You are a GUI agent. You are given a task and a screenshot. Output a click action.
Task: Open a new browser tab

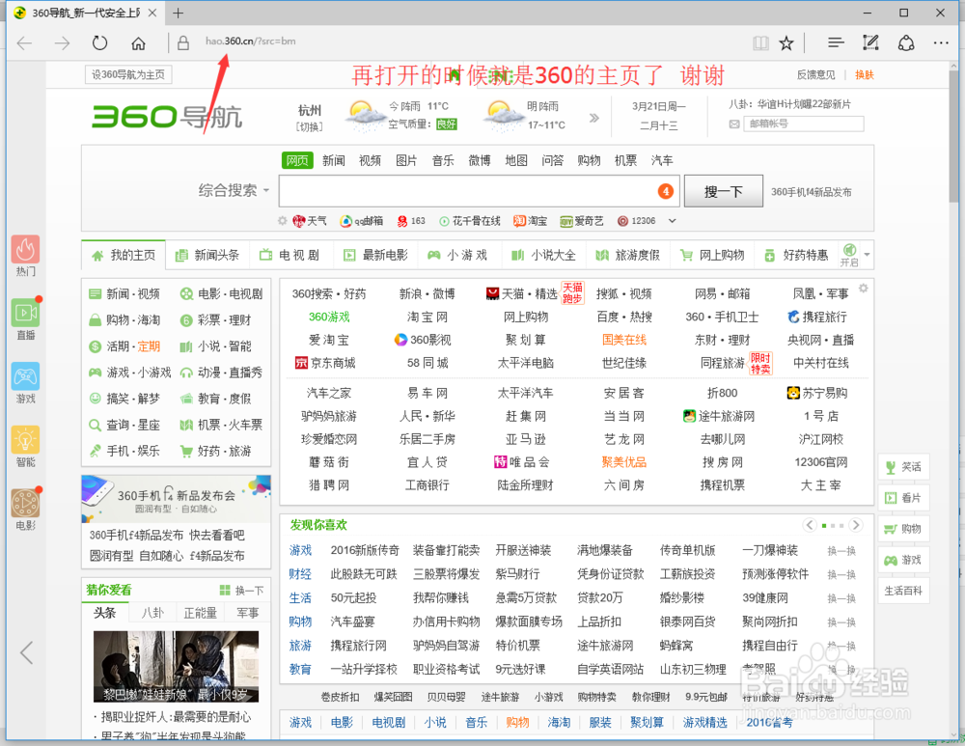[179, 13]
